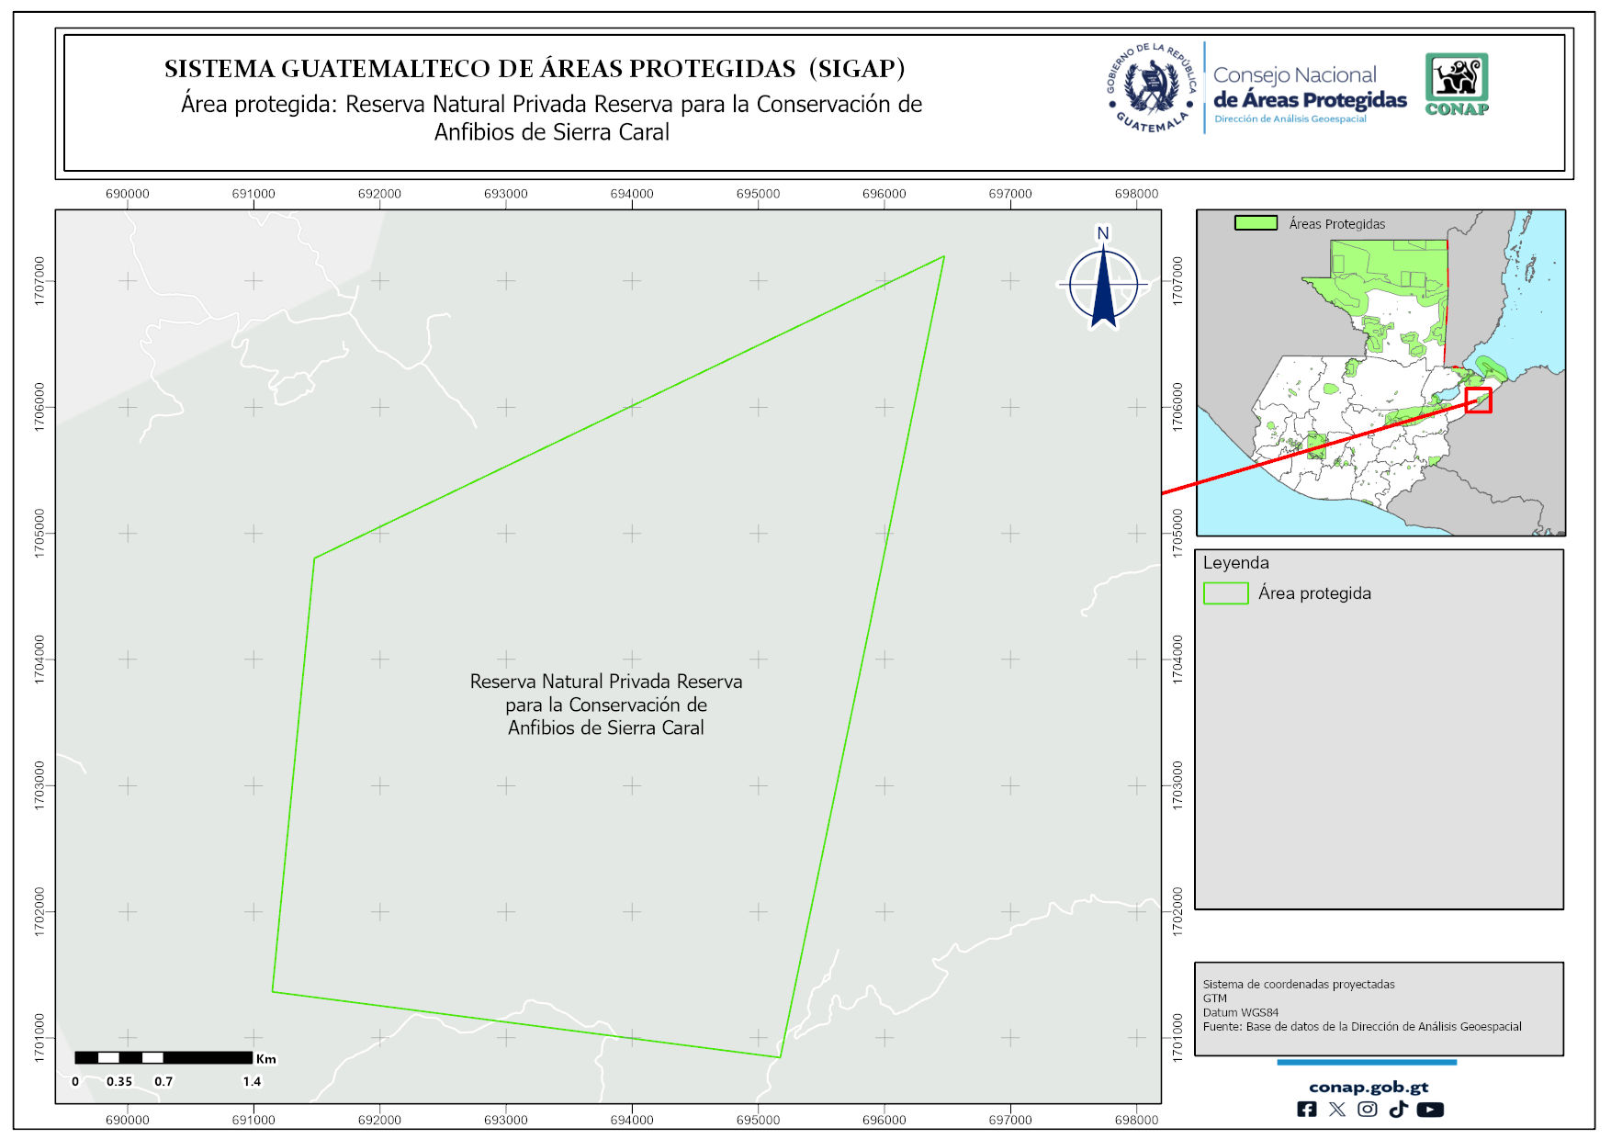Open the conap.gob.gt link
Screen dimensions: 1611x1139
[x=1368, y=1088]
